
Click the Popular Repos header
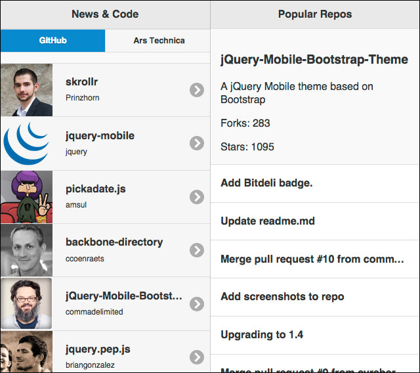(x=315, y=14)
